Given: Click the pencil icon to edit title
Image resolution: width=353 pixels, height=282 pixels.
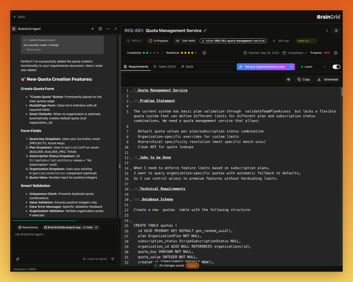Looking at the screenshot, I should pyautogui.click(x=205, y=31).
